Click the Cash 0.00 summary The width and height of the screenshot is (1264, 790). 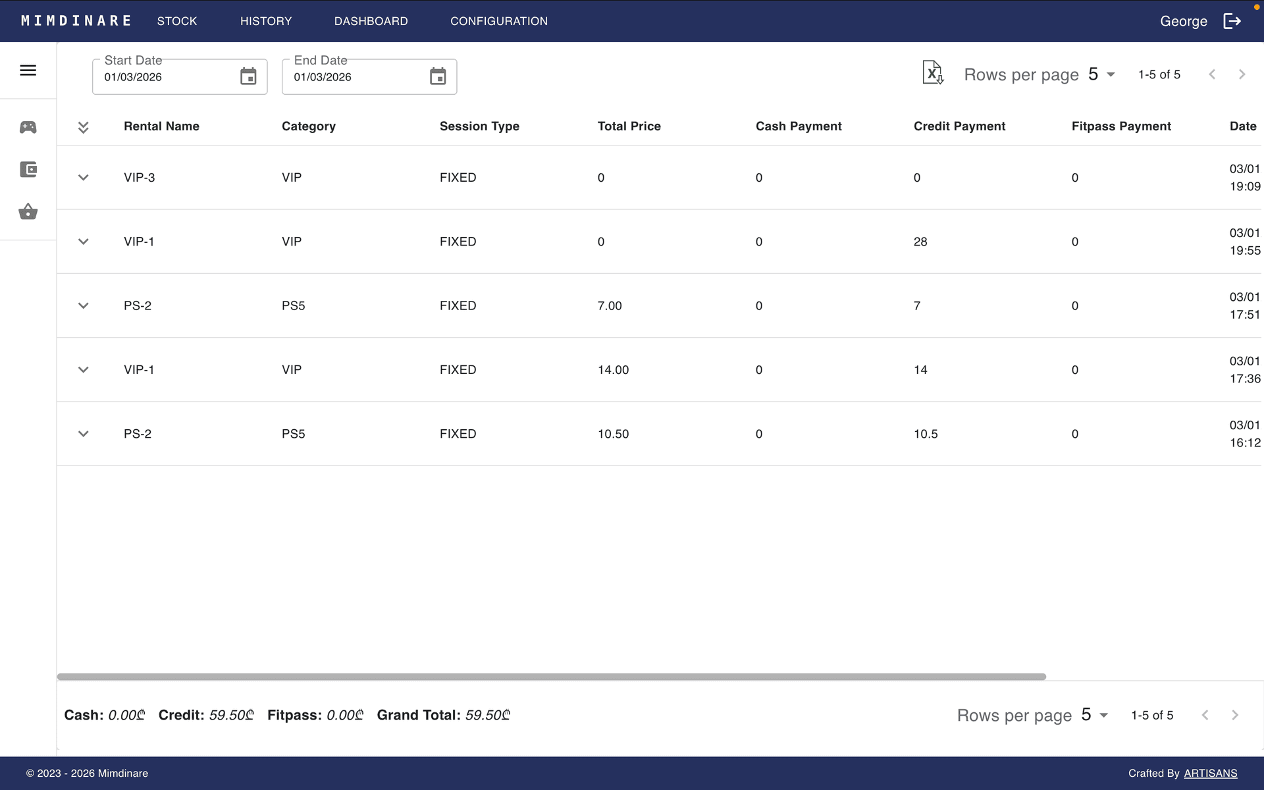coord(104,715)
